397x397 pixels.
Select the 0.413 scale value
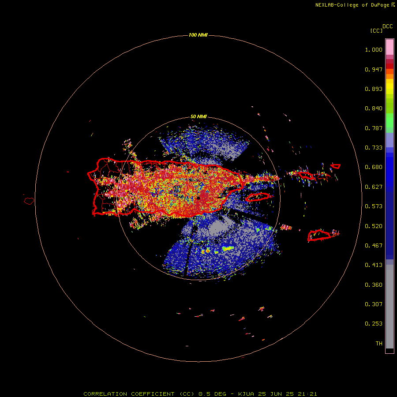click(x=374, y=265)
